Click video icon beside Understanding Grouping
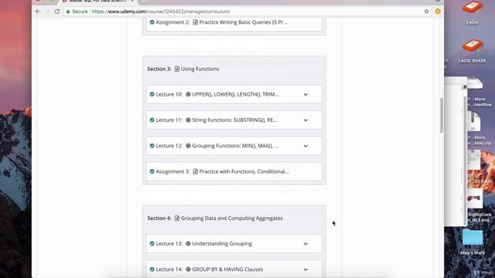Image resolution: width=495 pixels, height=278 pixels. [x=188, y=244]
